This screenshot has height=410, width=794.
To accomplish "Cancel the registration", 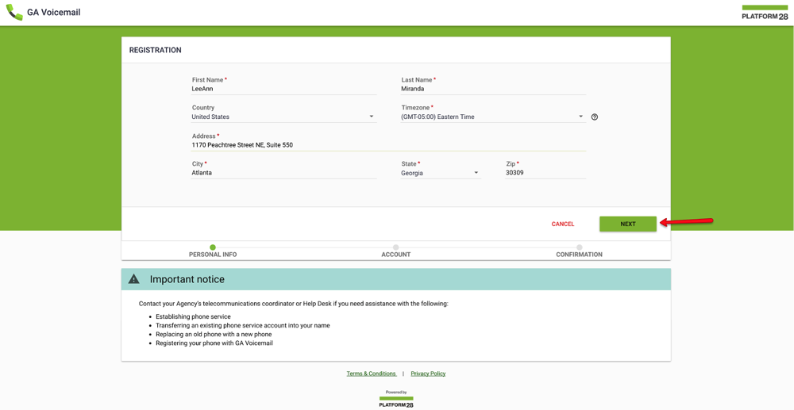I will click(563, 224).
